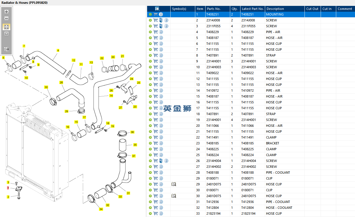Click the green gear icon for item 1 MOUNTING
The height and width of the screenshot is (217, 355).
coord(150,14)
